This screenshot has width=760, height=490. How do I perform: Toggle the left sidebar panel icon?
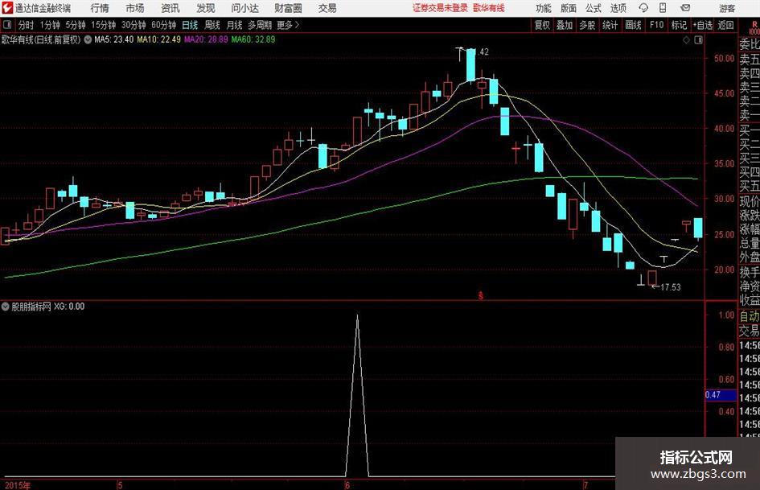[x=7, y=25]
